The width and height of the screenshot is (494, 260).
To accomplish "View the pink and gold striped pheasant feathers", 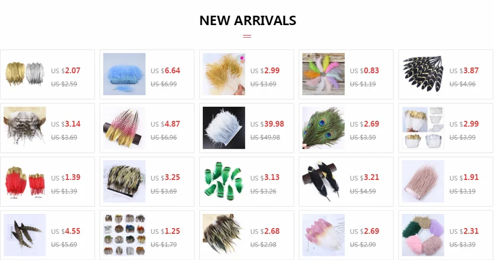I will [x=124, y=128].
